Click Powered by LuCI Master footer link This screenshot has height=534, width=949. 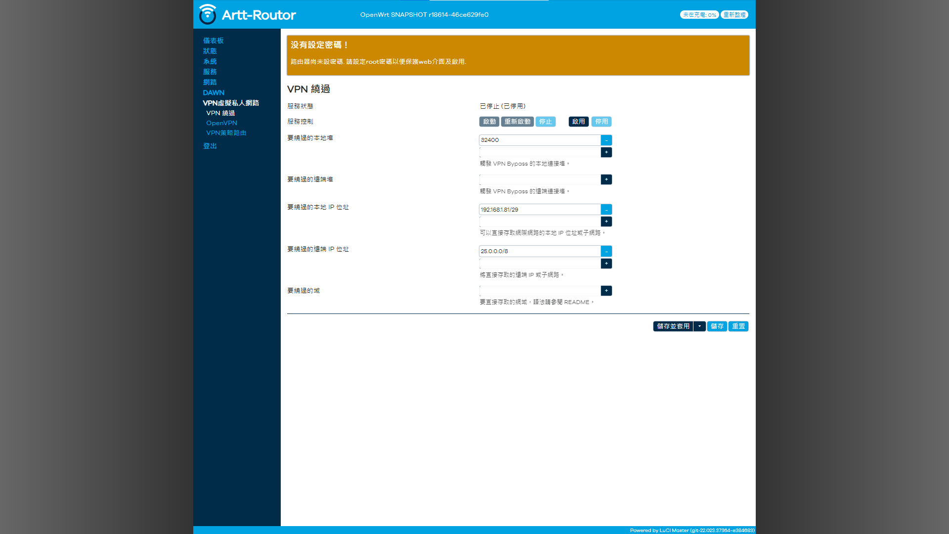(x=692, y=530)
